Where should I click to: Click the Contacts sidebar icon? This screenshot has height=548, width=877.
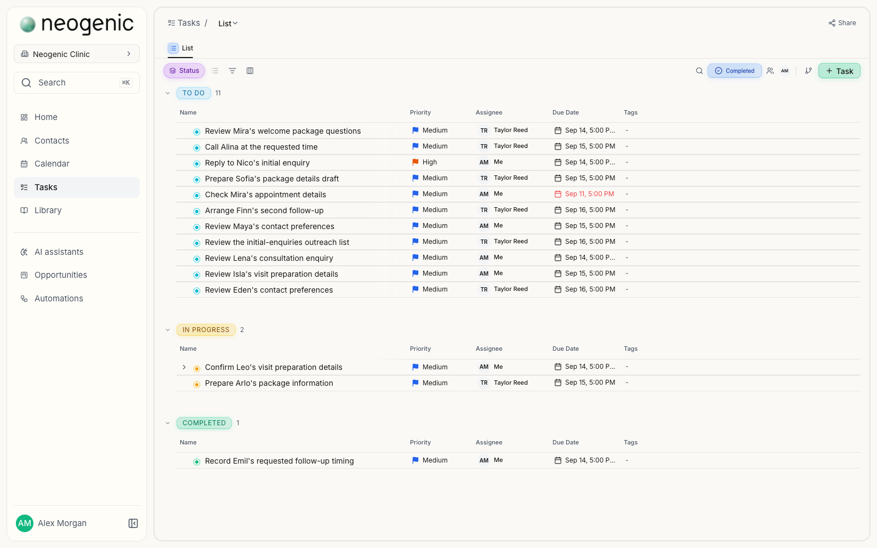(x=24, y=141)
